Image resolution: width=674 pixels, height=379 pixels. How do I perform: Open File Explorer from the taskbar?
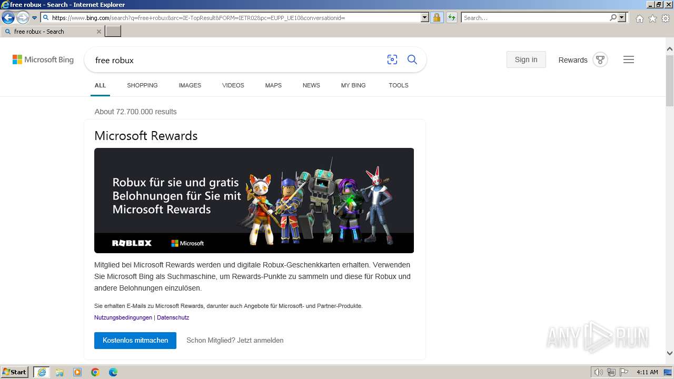60,372
